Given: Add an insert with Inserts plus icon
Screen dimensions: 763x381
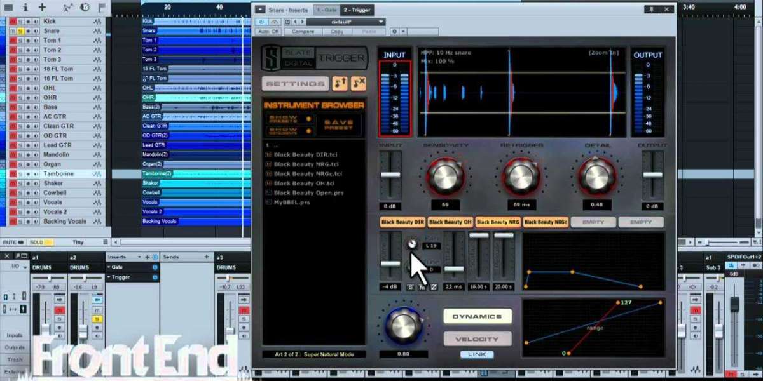Looking at the screenshot, I should coord(148,257).
